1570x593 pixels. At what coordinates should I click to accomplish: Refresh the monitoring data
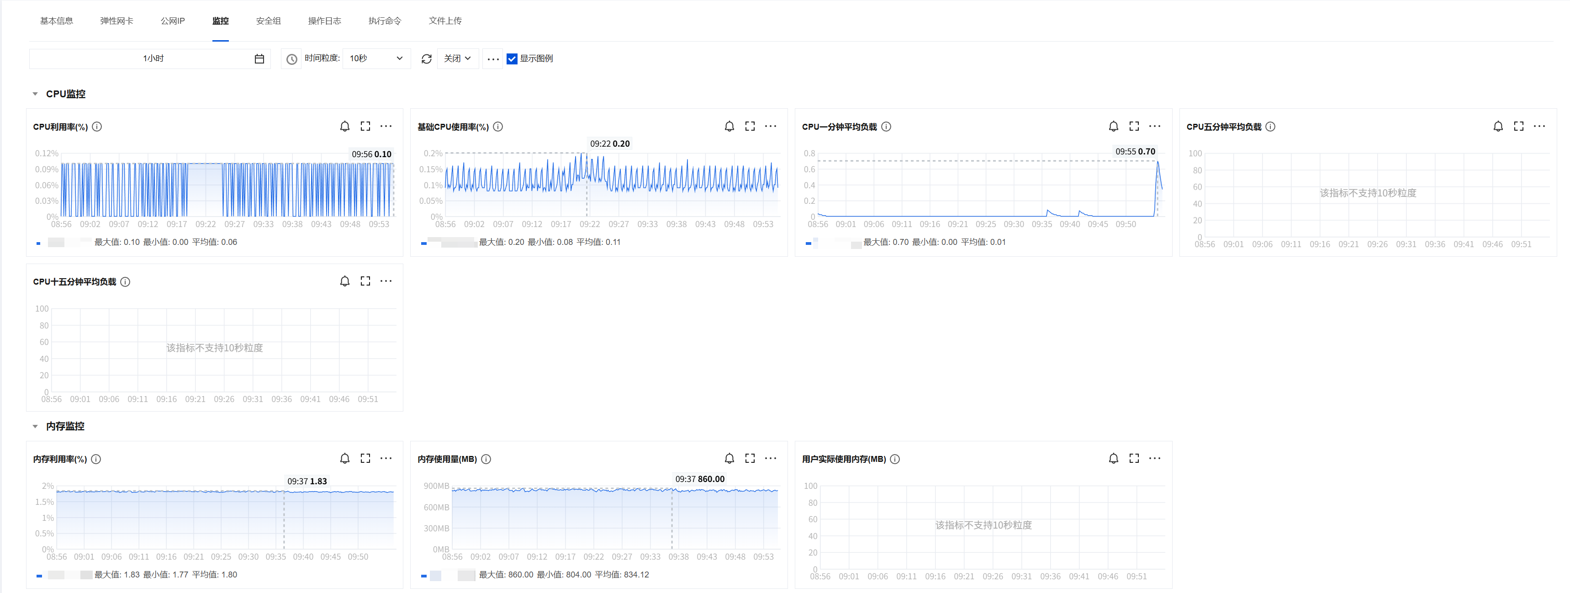point(427,58)
